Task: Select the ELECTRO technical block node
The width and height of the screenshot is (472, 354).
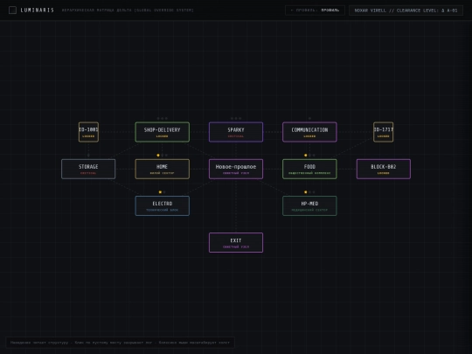Action: (x=163, y=205)
